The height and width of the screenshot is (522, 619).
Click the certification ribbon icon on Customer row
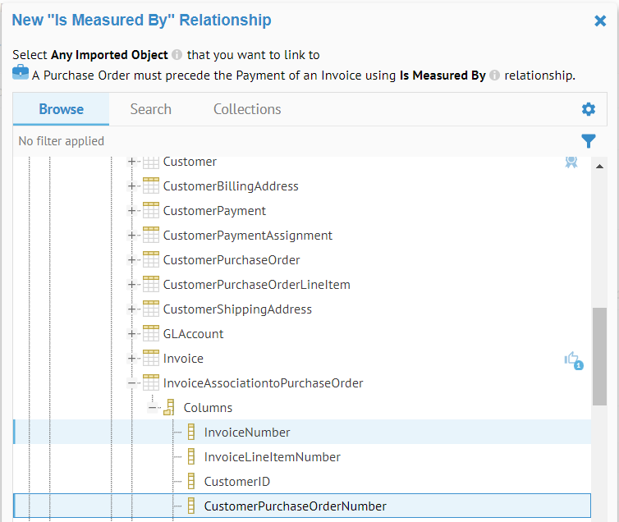click(x=571, y=162)
